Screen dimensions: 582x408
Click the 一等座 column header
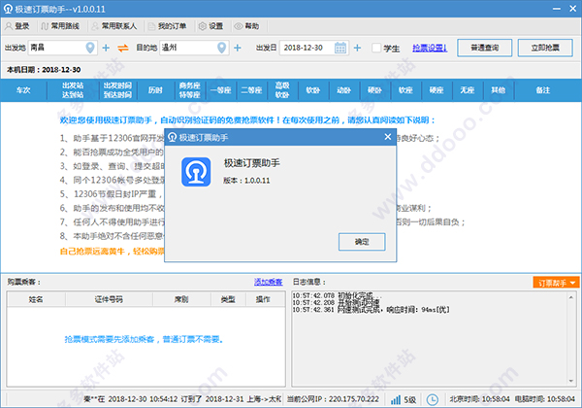point(220,90)
